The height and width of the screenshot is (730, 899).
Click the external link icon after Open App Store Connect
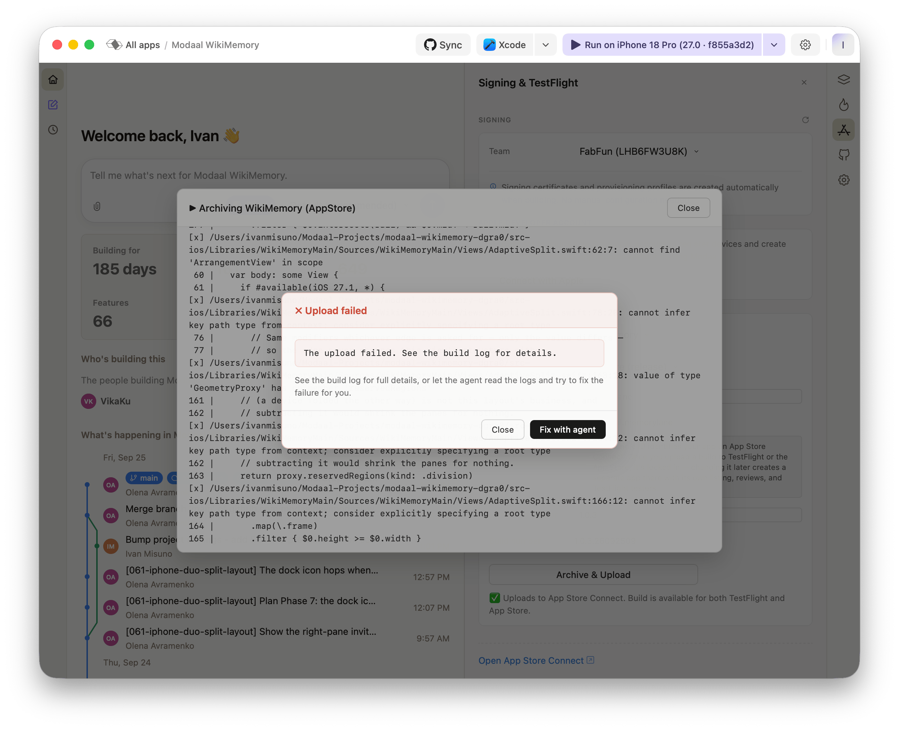pos(590,660)
